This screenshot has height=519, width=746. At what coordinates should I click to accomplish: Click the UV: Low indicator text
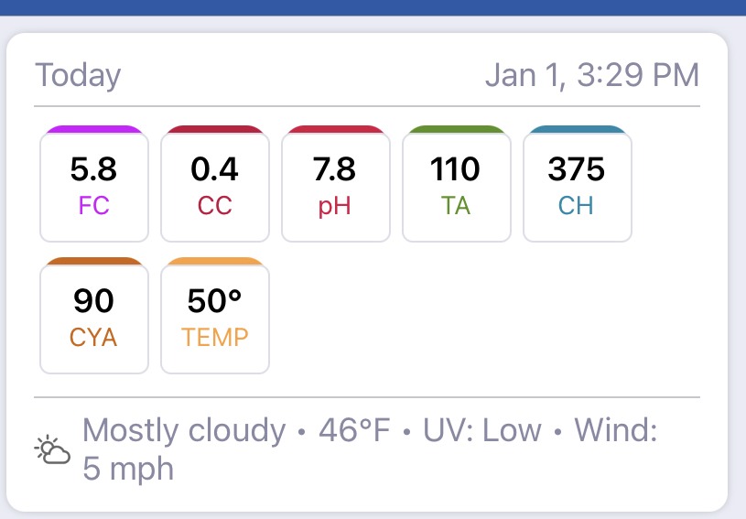coord(482,430)
